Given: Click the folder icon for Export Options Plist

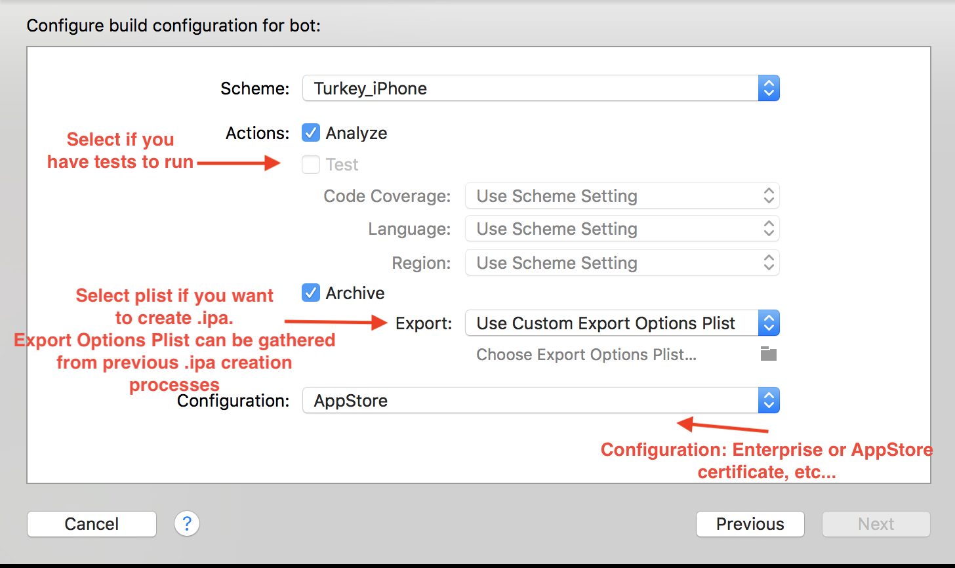Looking at the screenshot, I should [768, 354].
